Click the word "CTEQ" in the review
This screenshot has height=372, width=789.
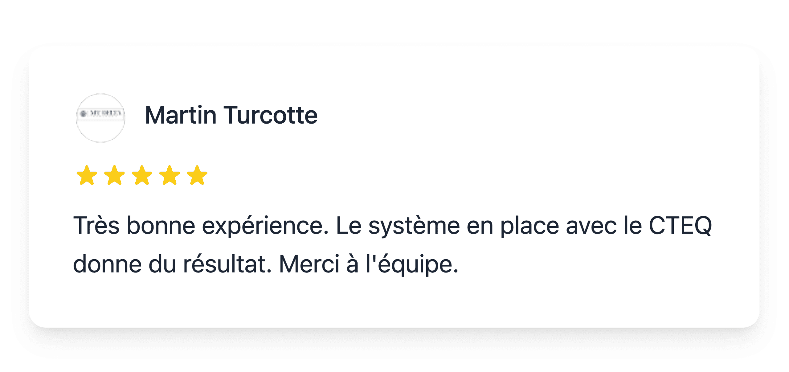680,226
